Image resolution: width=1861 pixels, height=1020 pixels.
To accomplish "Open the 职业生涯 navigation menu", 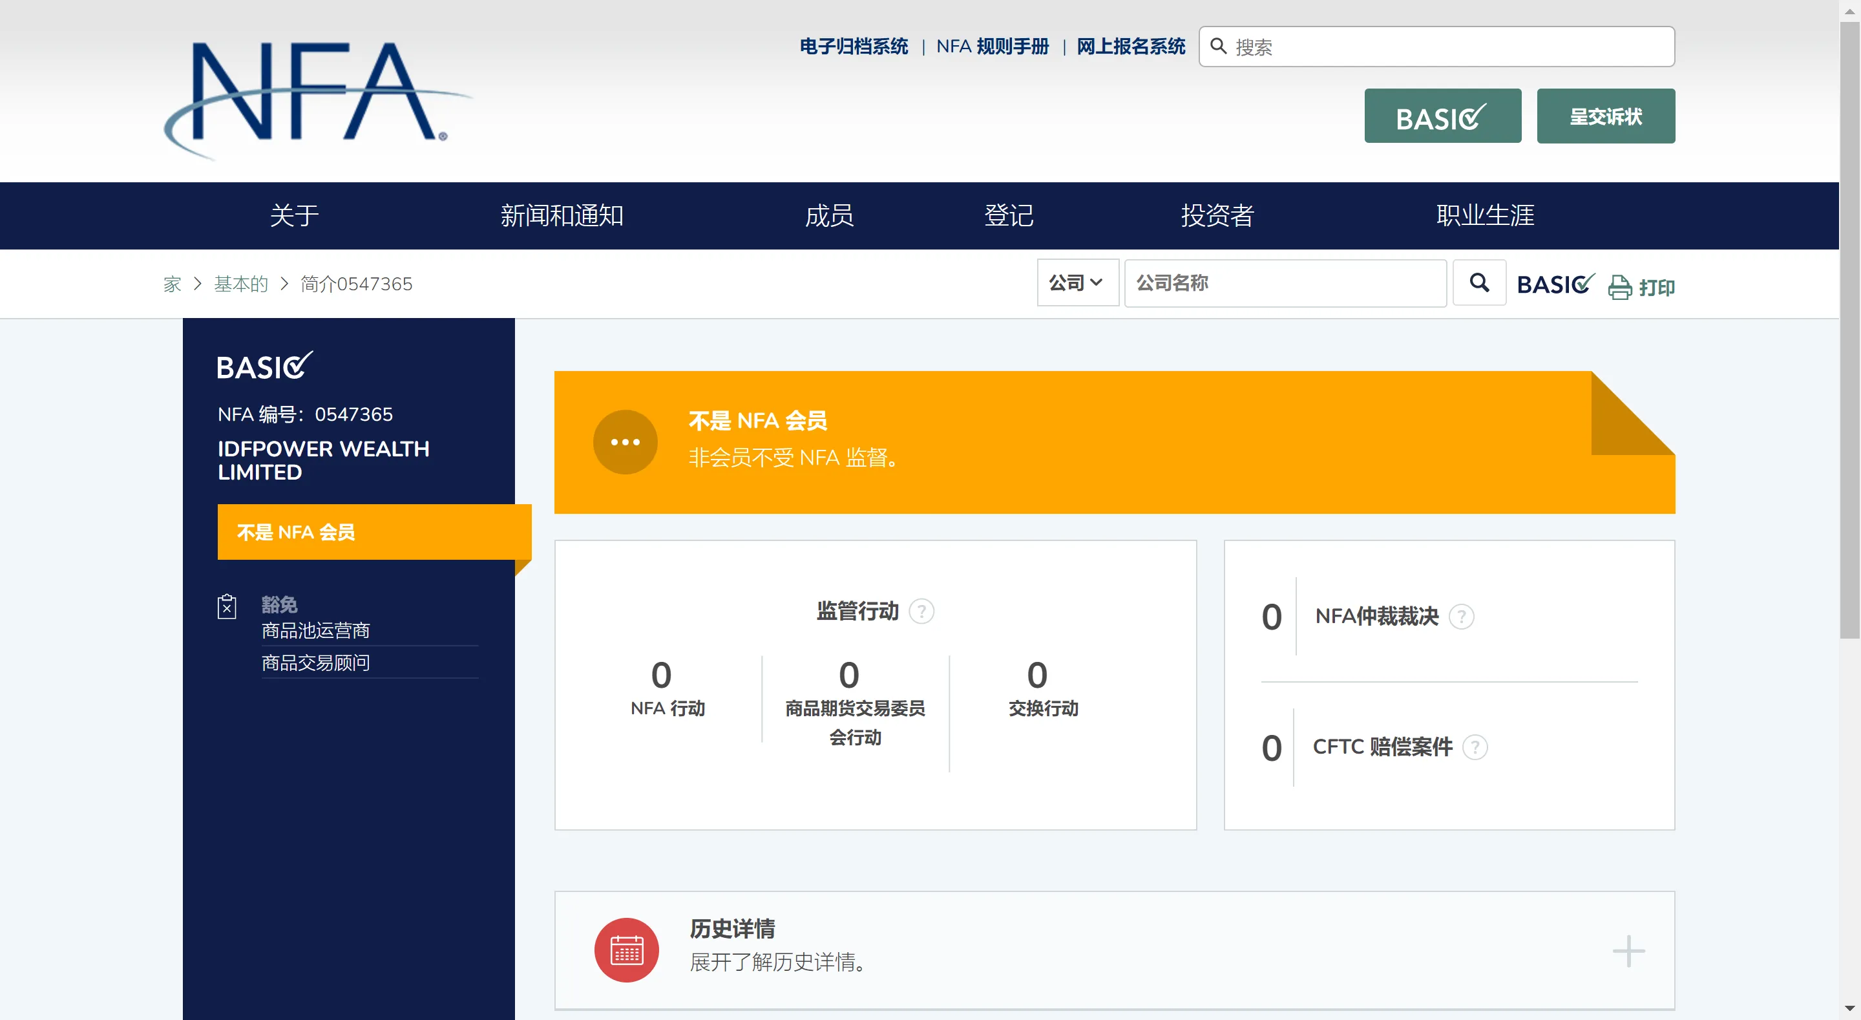I will [x=1486, y=215].
